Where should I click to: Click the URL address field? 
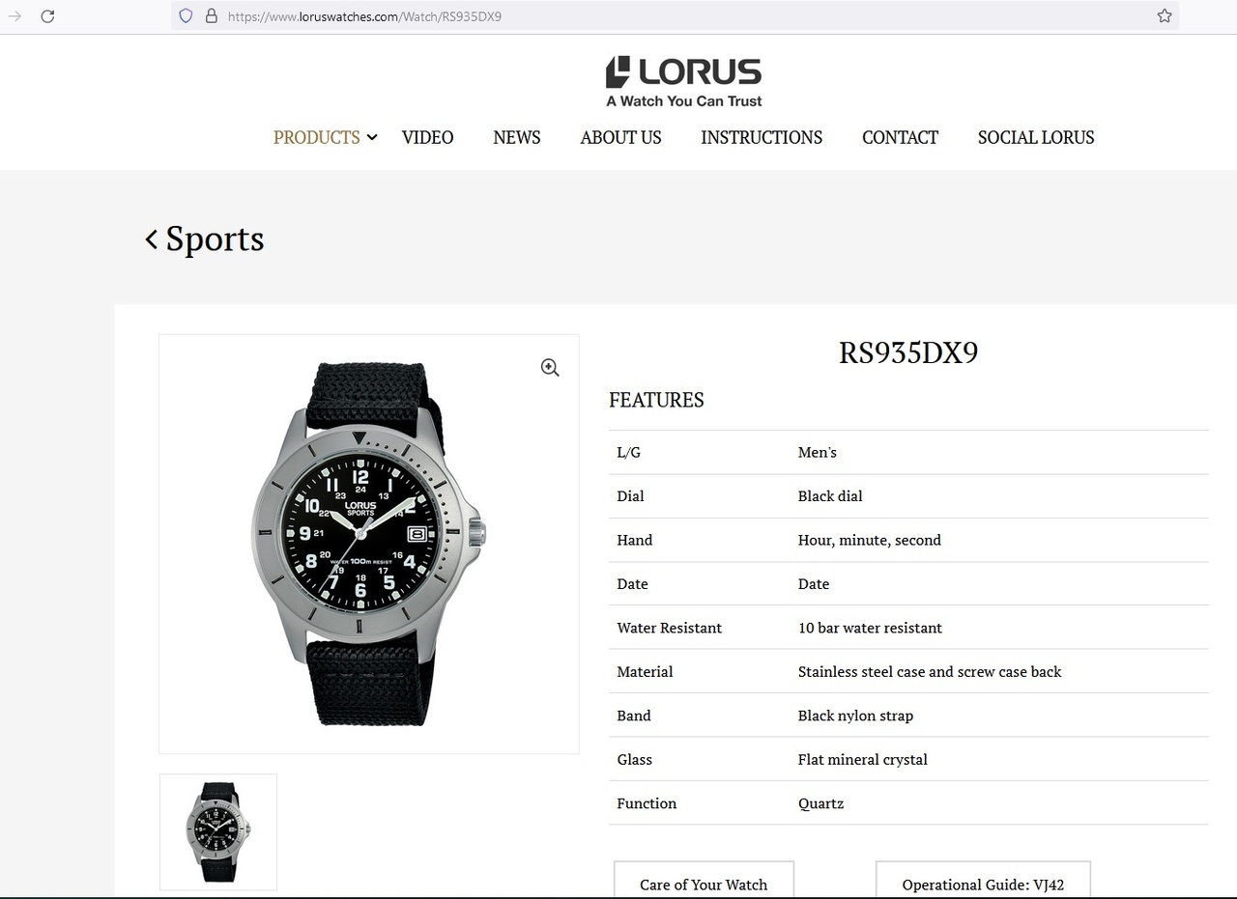[x=676, y=15]
